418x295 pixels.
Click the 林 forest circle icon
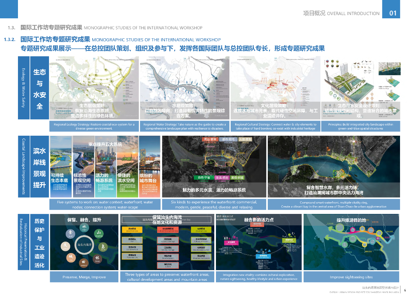click(x=97, y=259)
